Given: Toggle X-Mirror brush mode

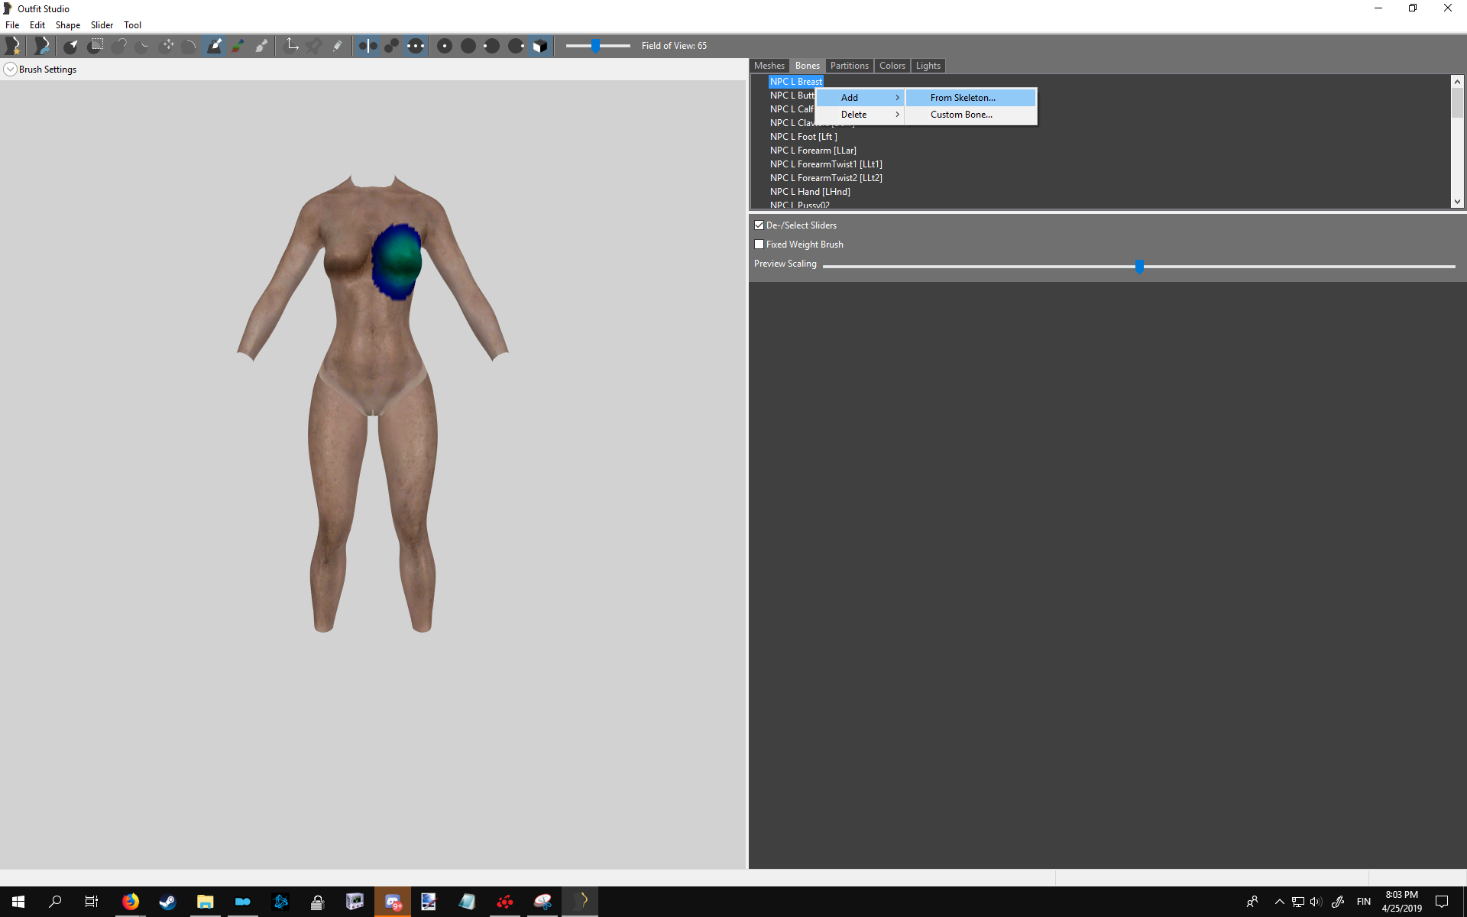Looking at the screenshot, I should click(368, 46).
